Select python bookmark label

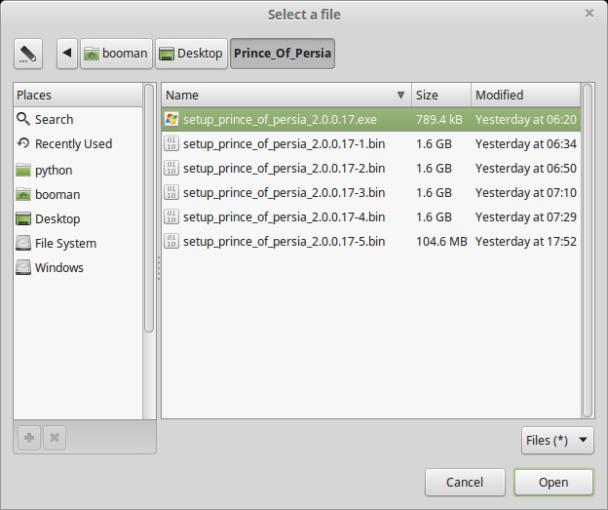point(54,171)
